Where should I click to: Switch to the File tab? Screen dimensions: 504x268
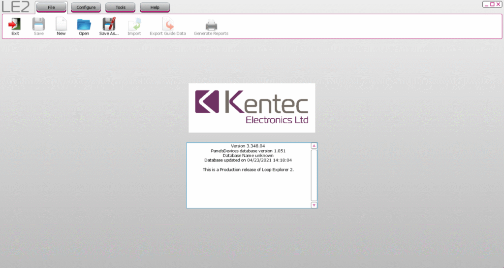[51, 7]
